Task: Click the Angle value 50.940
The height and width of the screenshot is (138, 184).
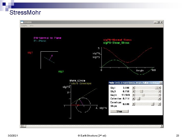Action: (x=125, y=95)
